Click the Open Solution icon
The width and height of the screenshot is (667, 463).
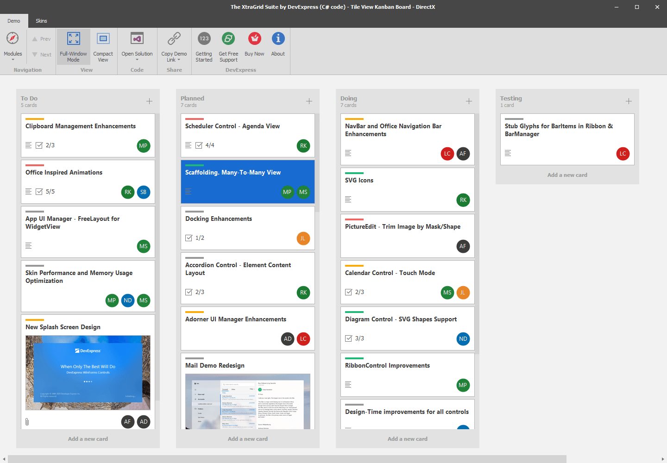(137, 38)
